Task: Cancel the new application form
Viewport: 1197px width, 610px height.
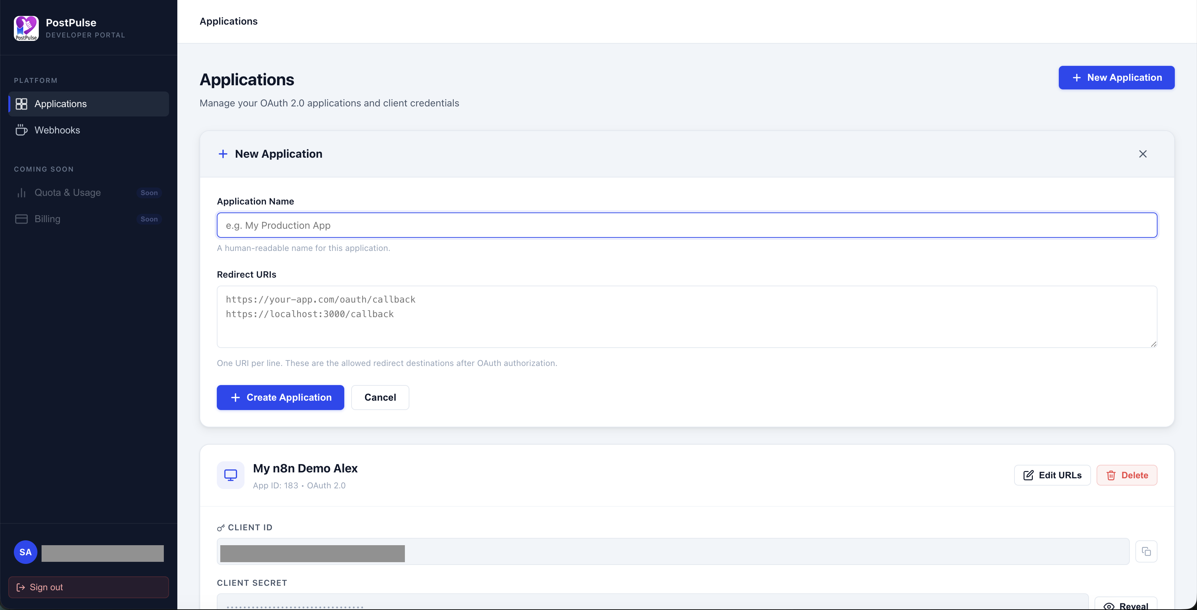Action: 380,397
